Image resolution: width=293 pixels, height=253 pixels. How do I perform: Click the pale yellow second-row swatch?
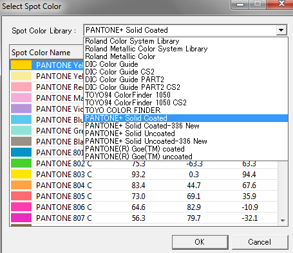point(21,76)
